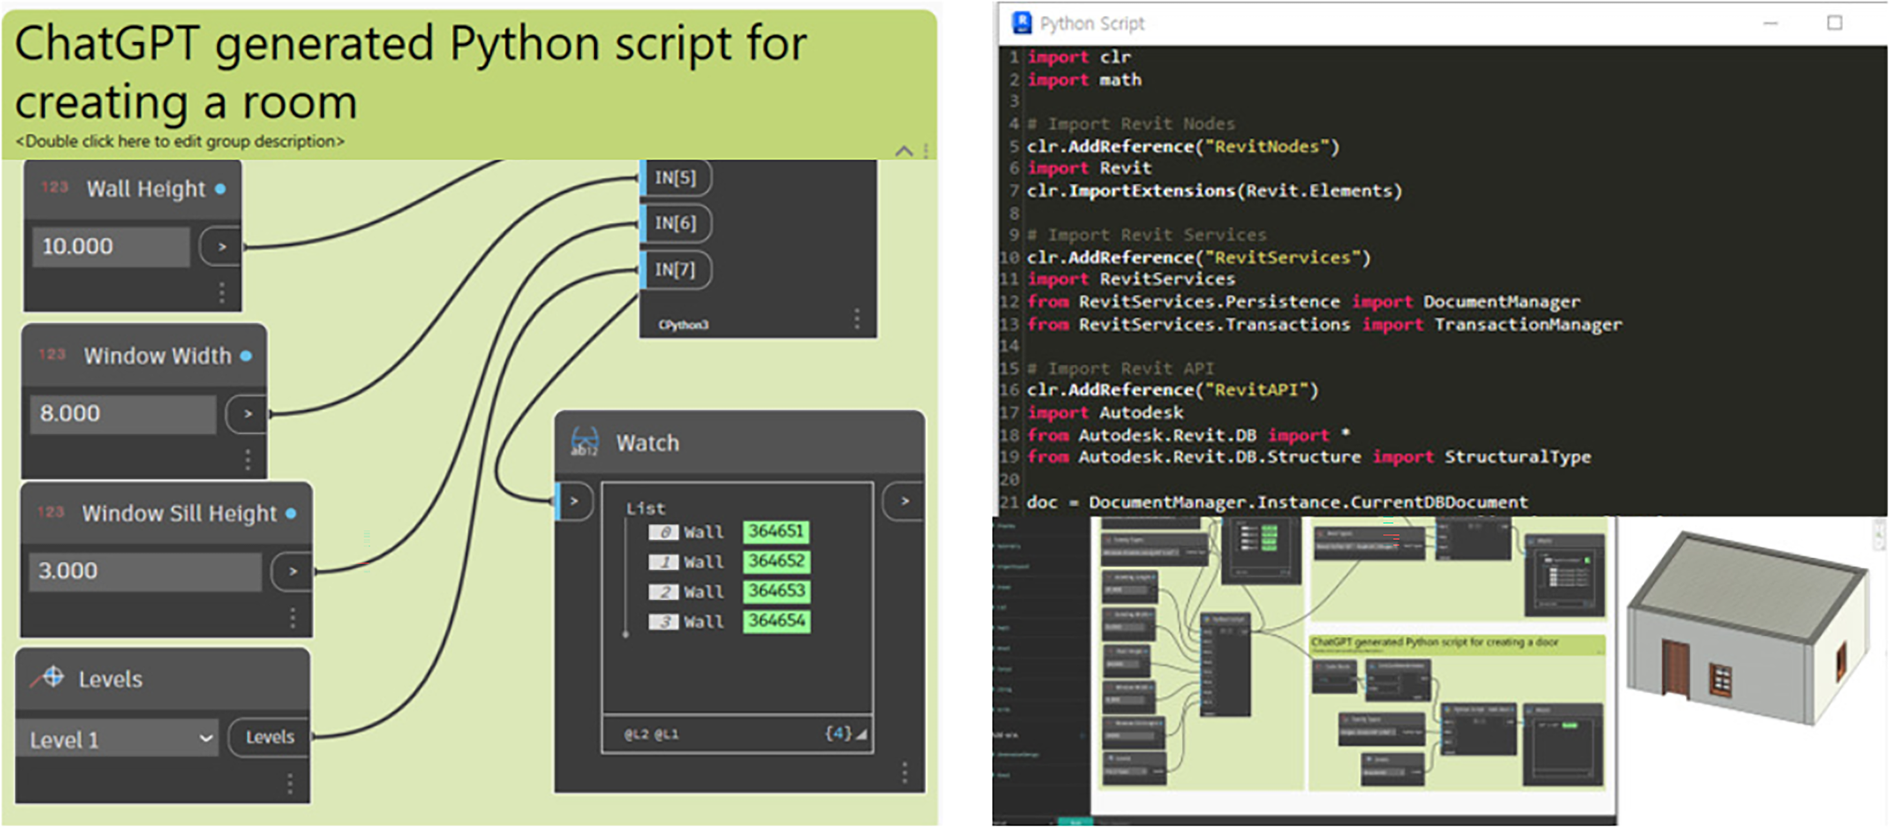Click the 'doc = DocumentManager' code line
The height and width of the screenshot is (829, 1891).
coord(1277,502)
